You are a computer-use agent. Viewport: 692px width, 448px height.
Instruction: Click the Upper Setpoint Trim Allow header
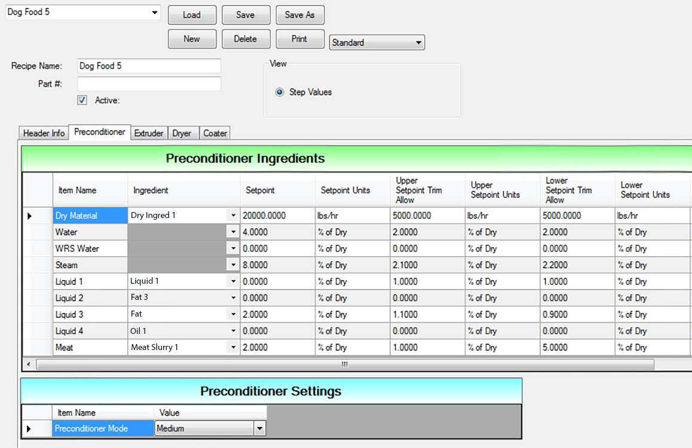pos(428,190)
